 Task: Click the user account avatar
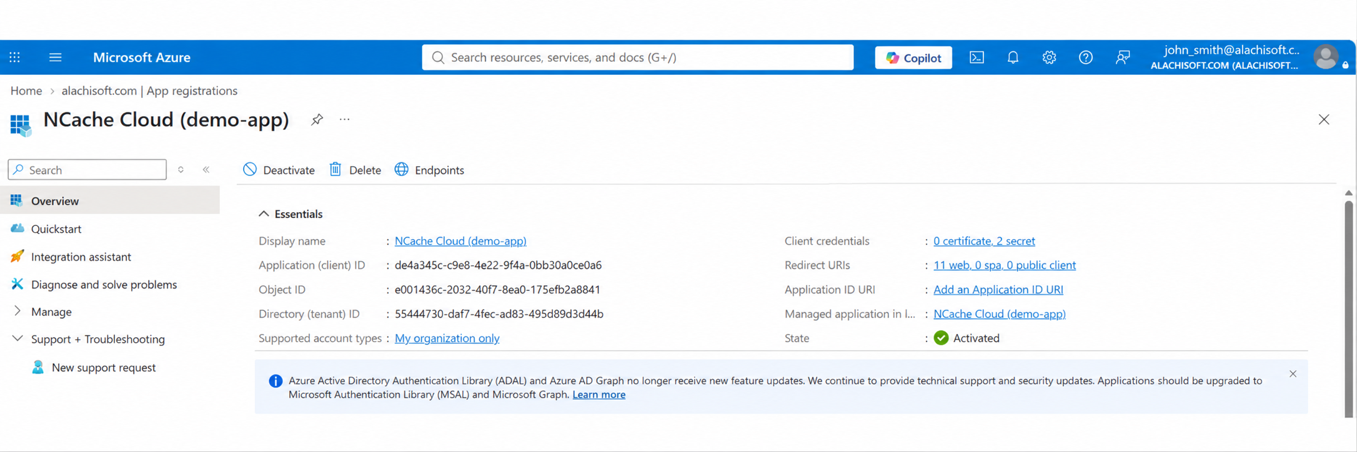pyautogui.click(x=1326, y=57)
